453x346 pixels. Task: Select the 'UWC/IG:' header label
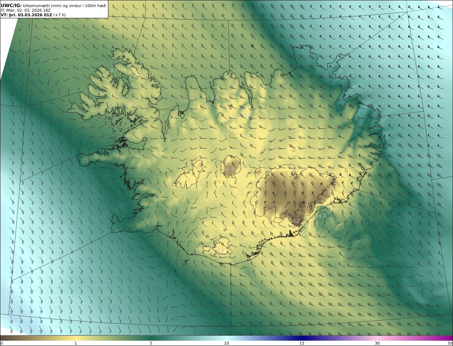[11, 6]
